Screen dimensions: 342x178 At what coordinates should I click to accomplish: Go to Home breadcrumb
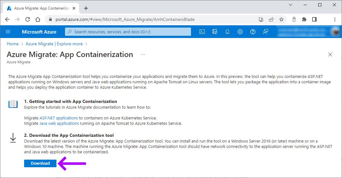pyautogui.click(x=13, y=44)
